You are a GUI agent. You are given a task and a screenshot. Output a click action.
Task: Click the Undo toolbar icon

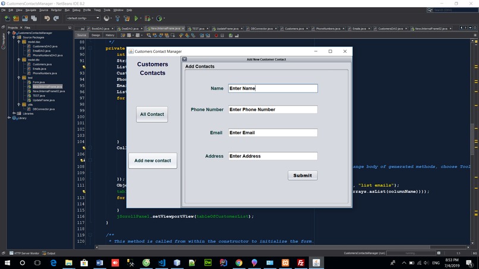tap(47, 18)
